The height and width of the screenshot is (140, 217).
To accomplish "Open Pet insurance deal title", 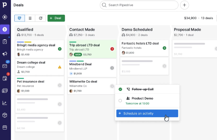I will [30, 81].
